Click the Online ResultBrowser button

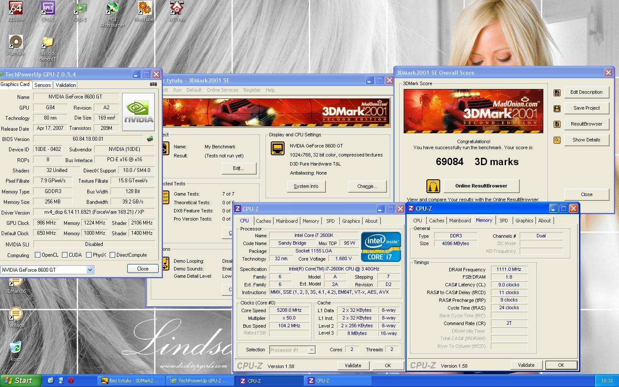[x=481, y=186]
